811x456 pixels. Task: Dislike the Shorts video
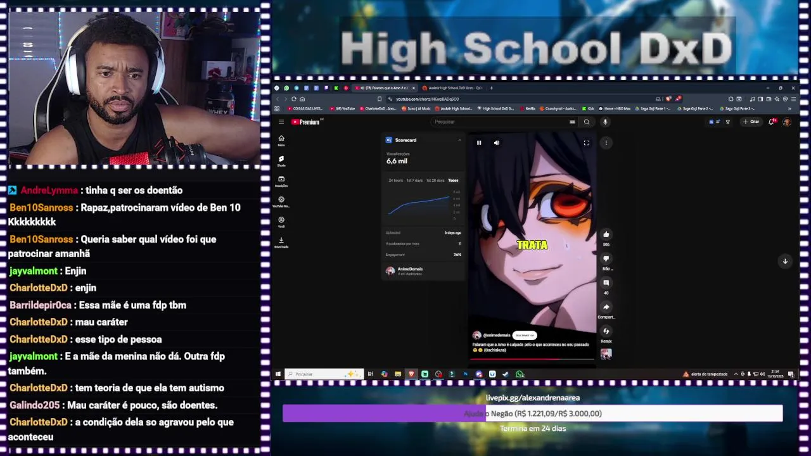coord(606,258)
